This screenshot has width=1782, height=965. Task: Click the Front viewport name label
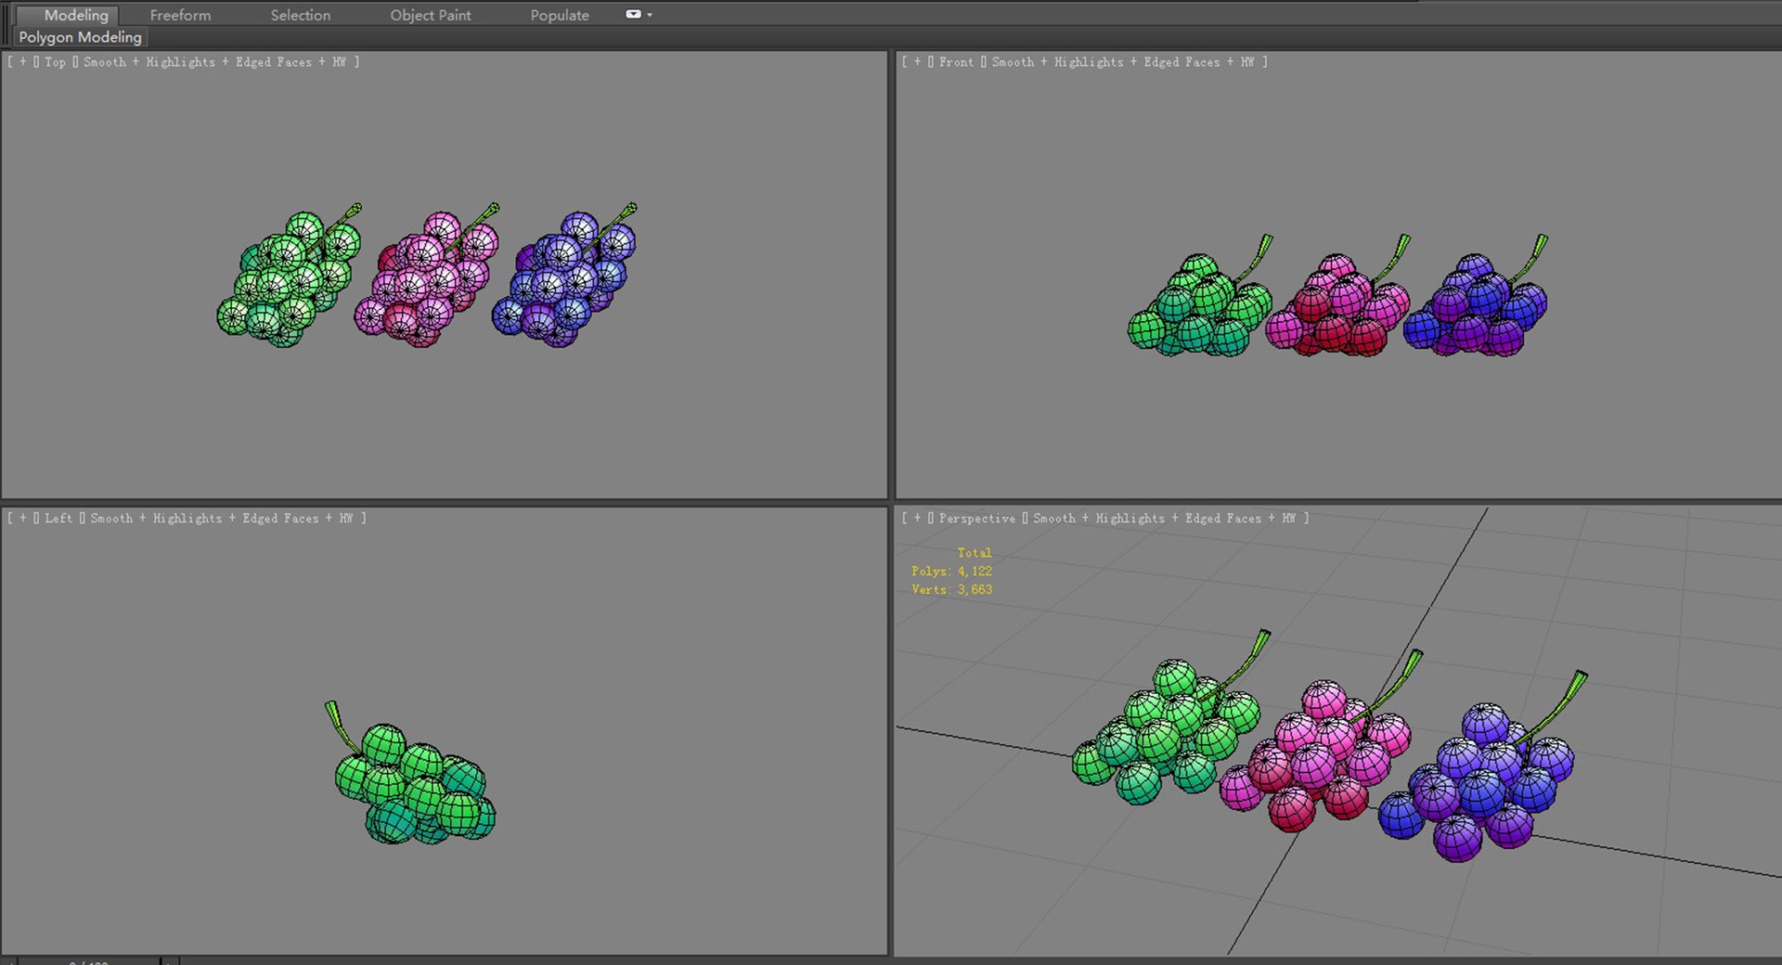[956, 62]
